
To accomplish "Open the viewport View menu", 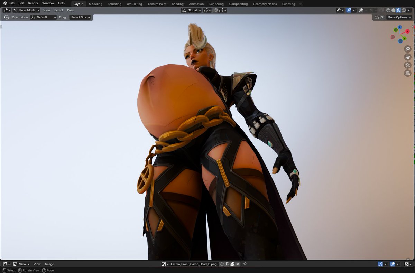I will pos(47,10).
